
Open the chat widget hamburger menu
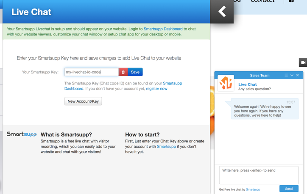[x=286, y=75]
